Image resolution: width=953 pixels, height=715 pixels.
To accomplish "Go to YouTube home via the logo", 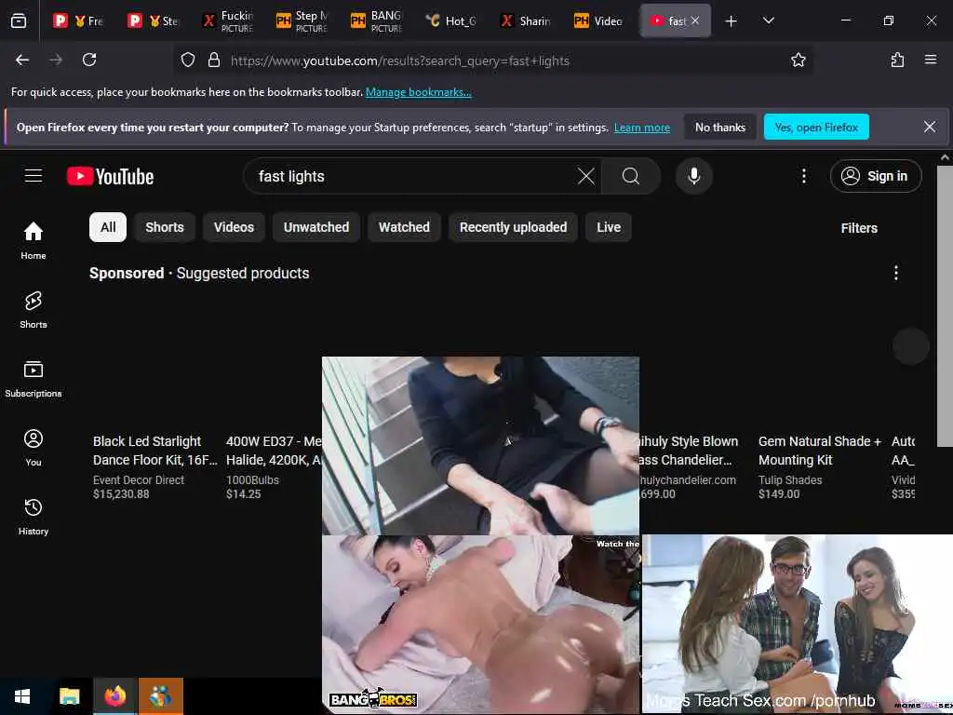I will [x=110, y=176].
